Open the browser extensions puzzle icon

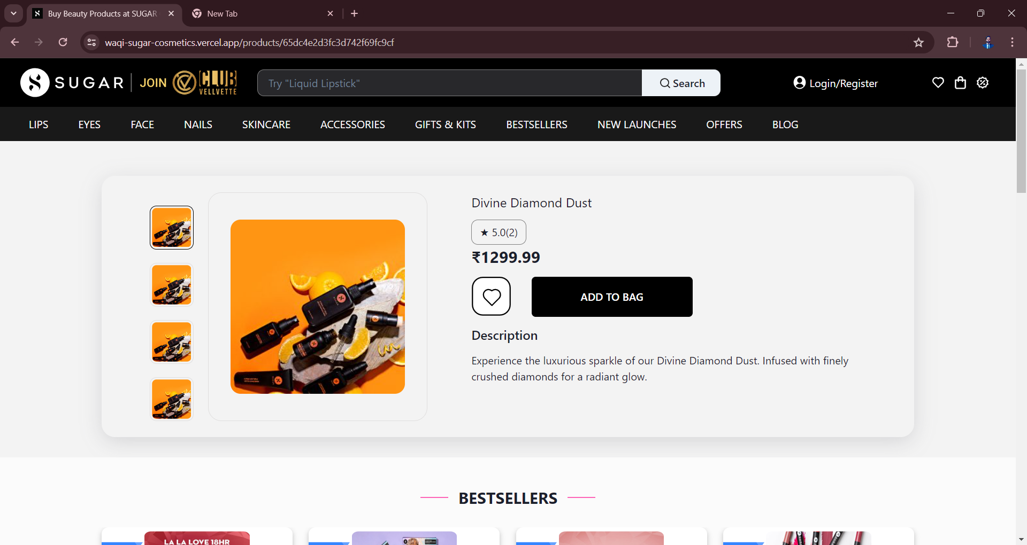point(953,42)
